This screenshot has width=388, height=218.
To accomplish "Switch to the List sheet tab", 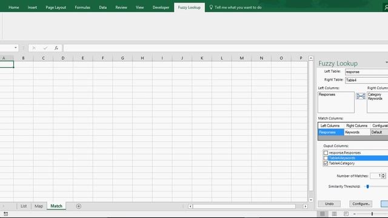I will pyautogui.click(x=24, y=206).
